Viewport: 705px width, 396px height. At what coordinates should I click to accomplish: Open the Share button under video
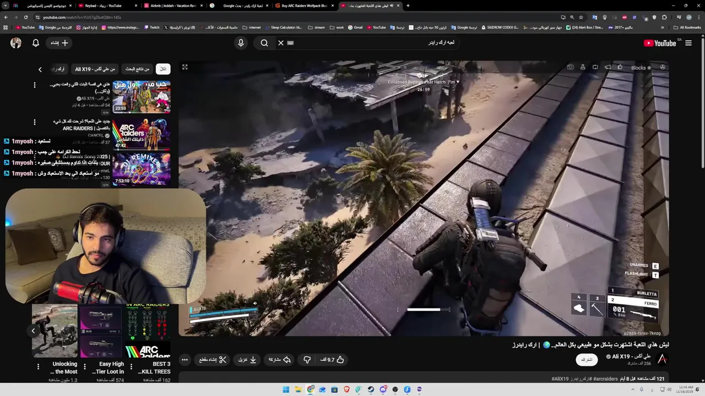[279, 360]
